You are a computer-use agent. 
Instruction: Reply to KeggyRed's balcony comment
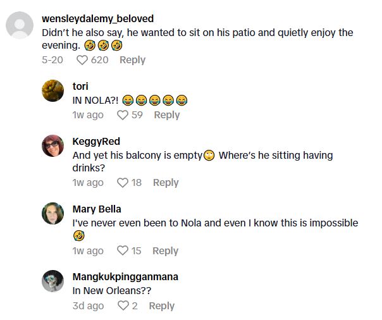(165, 183)
